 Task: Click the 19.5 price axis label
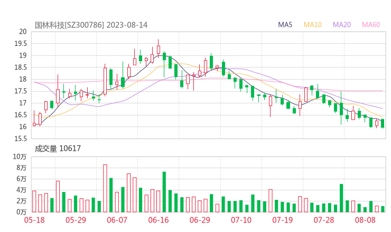point(21,44)
